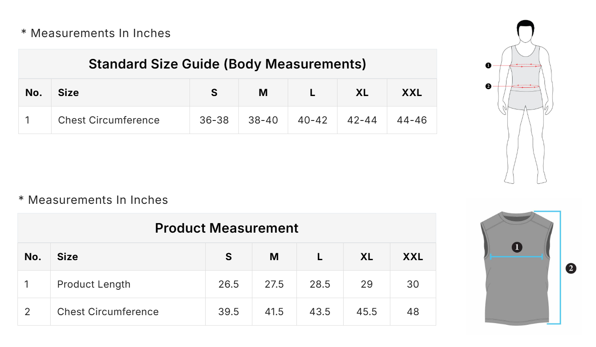Select the 40-42 body chest measurement cell
The height and width of the screenshot is (347, 596).
coord(312,120)
